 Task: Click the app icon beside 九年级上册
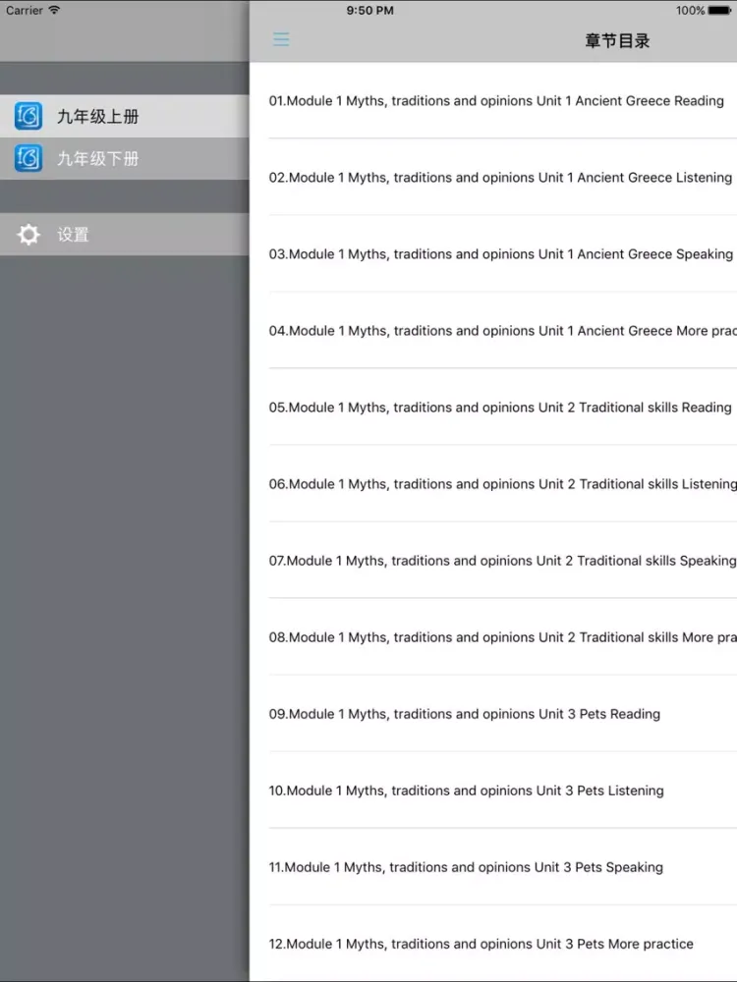pos(28,116)
